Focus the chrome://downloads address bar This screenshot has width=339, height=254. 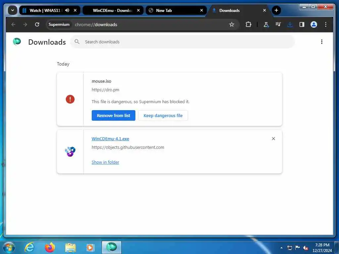click(143, 24)
